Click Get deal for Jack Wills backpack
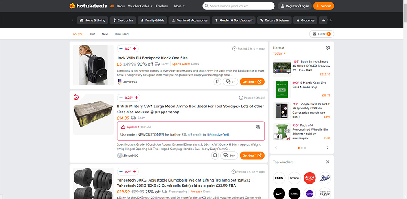This screenshot has width=407, height=199. point(252,82)
